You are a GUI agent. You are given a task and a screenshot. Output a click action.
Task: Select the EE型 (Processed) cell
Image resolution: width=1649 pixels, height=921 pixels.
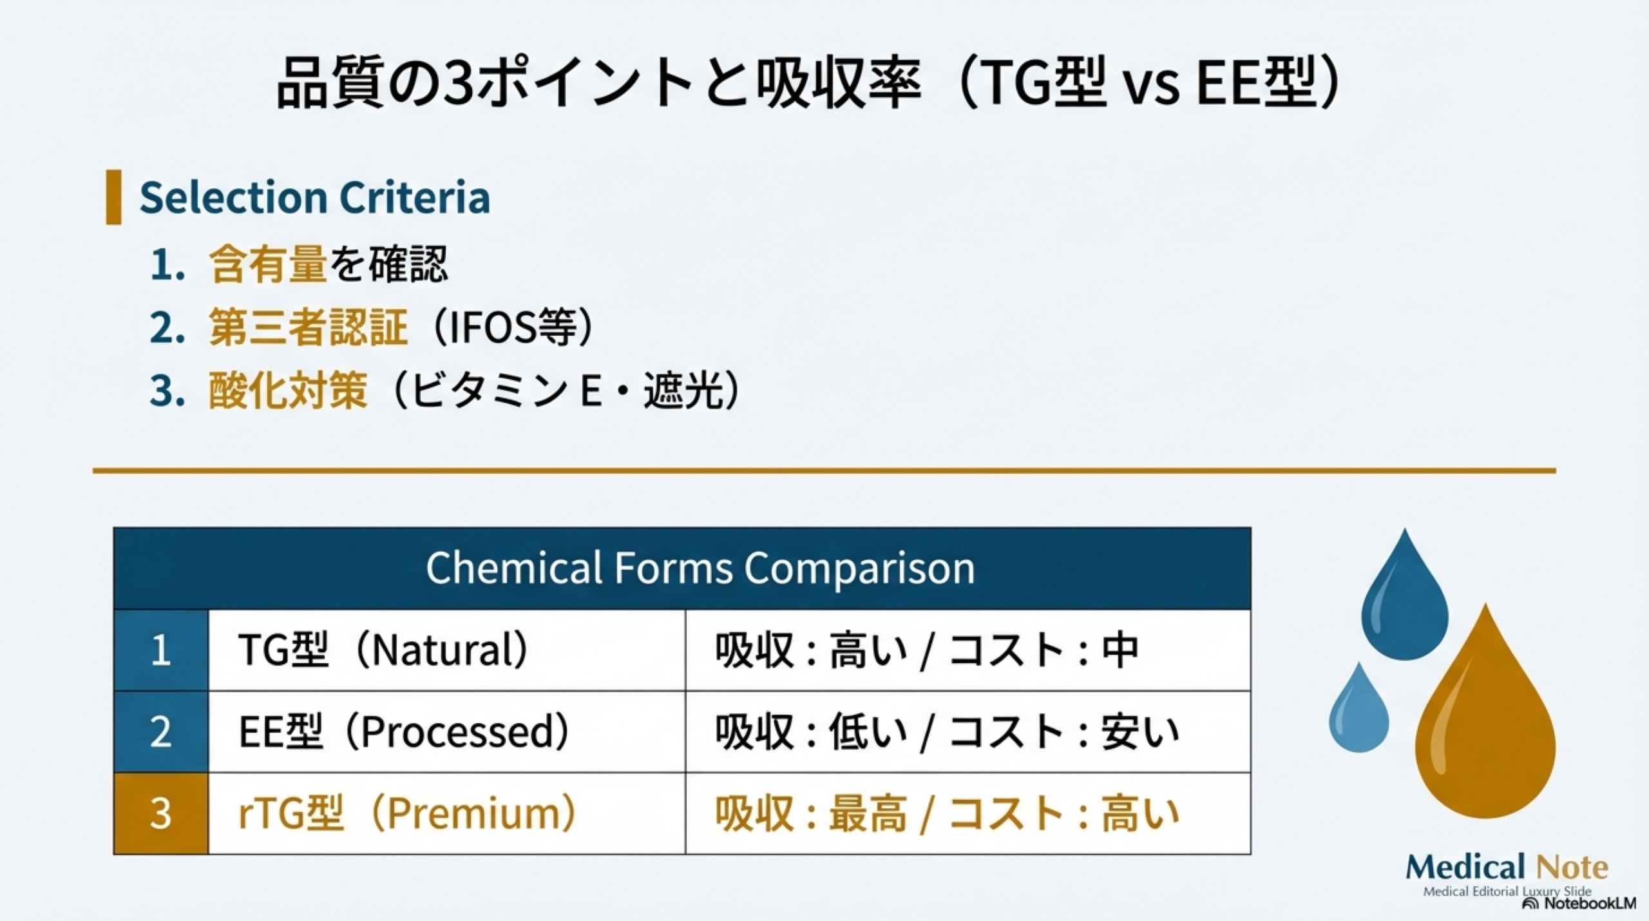point(446,732)
